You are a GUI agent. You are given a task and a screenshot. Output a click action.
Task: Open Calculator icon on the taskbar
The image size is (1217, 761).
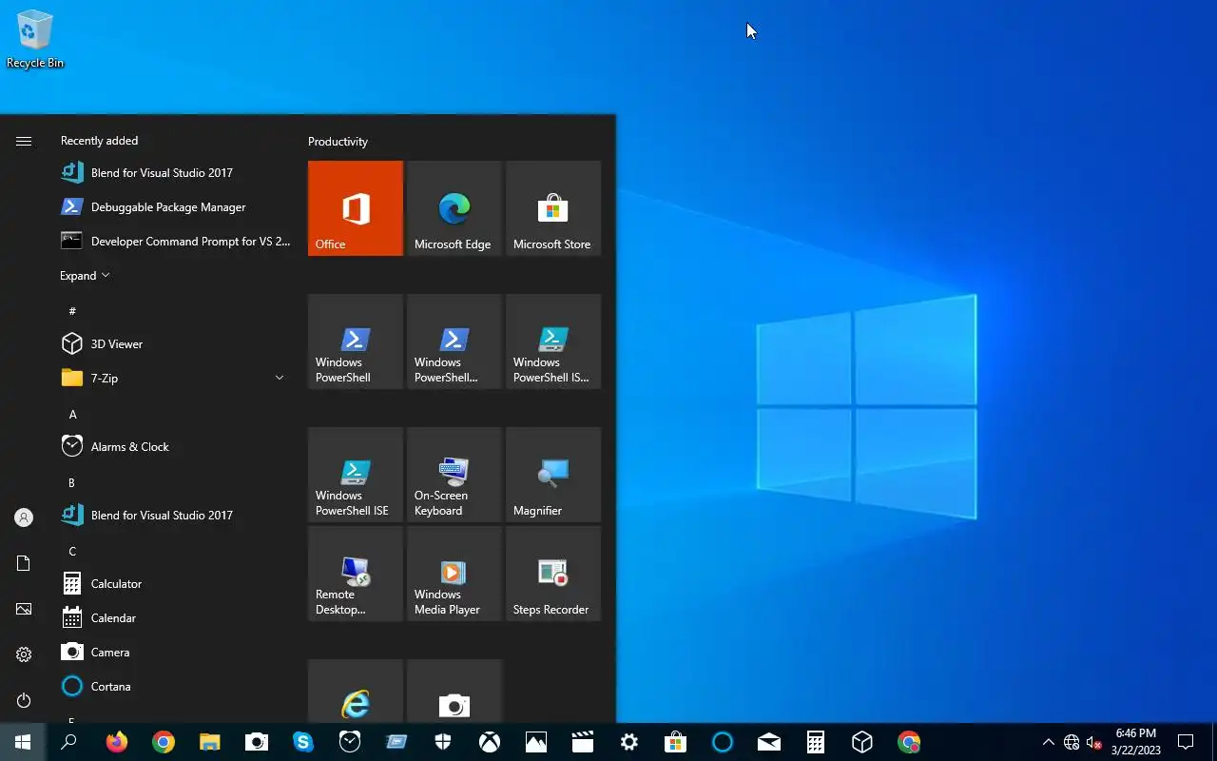tap(816, 742)
